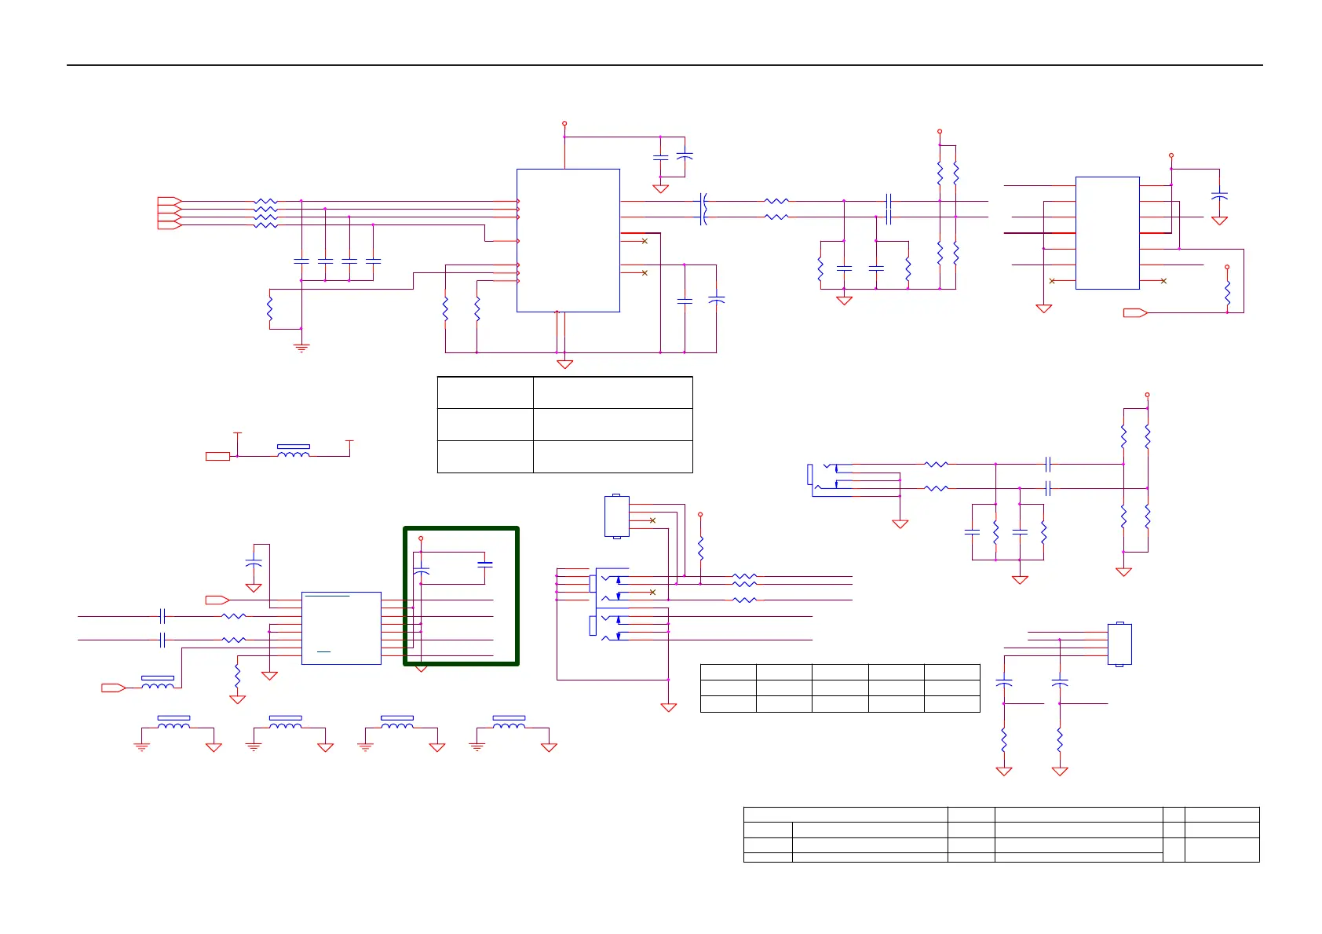The width and height of the screenshot is (1322, 934).
Task: Select the topmost of the four stacked input ports
Action: (170, 201)
